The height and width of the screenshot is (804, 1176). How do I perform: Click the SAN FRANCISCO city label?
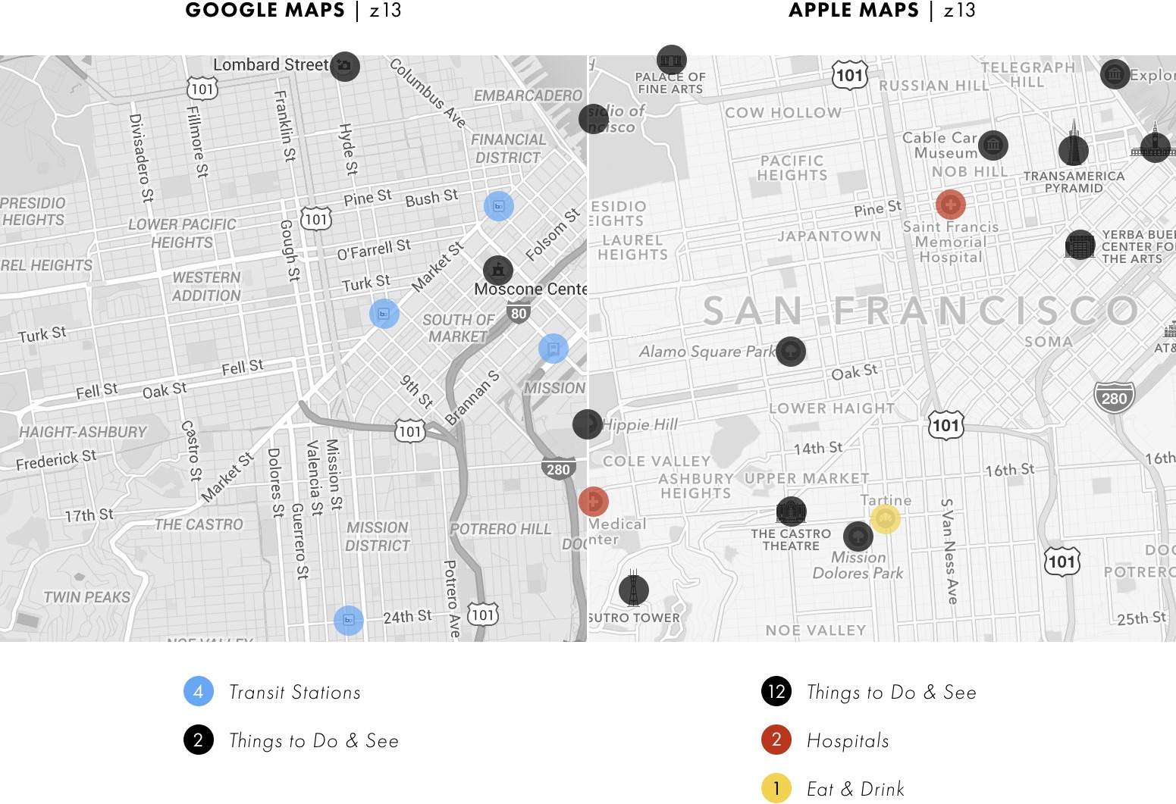tap(920, 311)
